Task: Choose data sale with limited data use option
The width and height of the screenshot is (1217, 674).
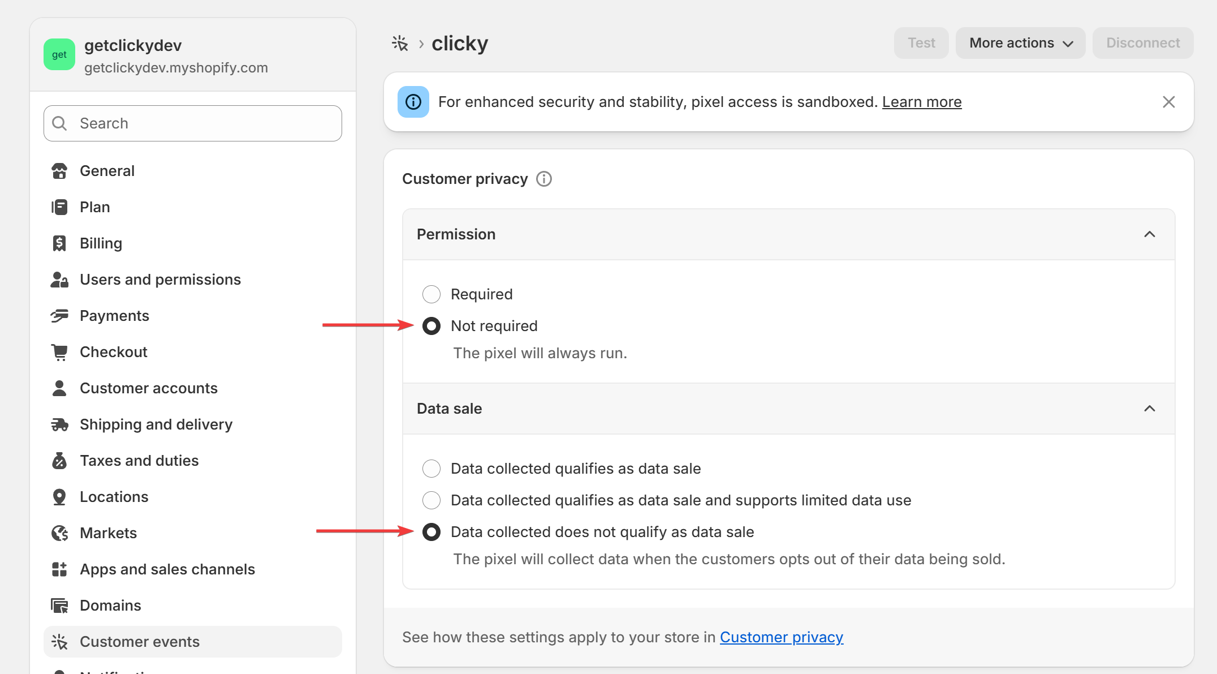Action: click(431, 500)
